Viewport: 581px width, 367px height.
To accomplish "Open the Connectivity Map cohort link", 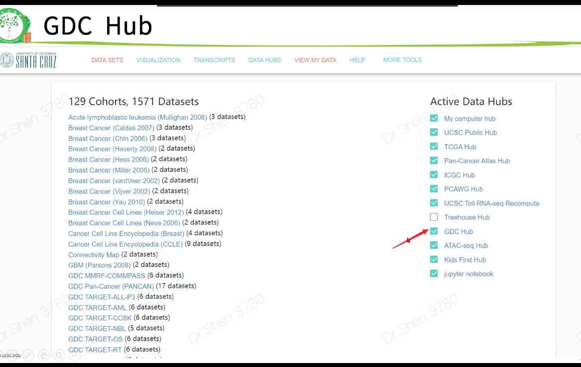I will (94, 255).
